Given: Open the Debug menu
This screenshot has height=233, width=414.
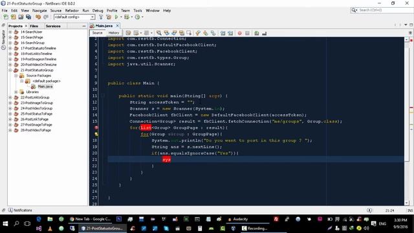Looking at the screenshot, I should click(x=98, y=10).
